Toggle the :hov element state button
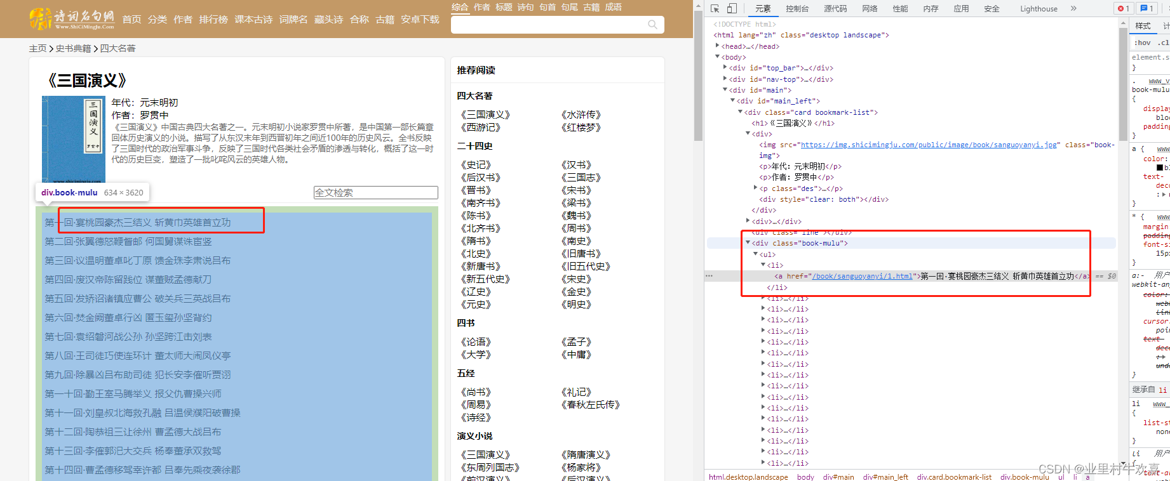This screenshot has height=481, width=1170. click(x=1143, y=43)
